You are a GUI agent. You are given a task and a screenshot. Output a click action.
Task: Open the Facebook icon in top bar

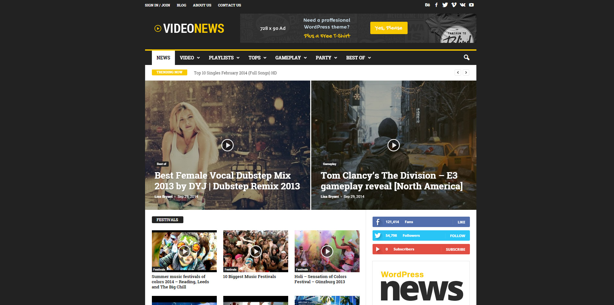pos(436,5)
